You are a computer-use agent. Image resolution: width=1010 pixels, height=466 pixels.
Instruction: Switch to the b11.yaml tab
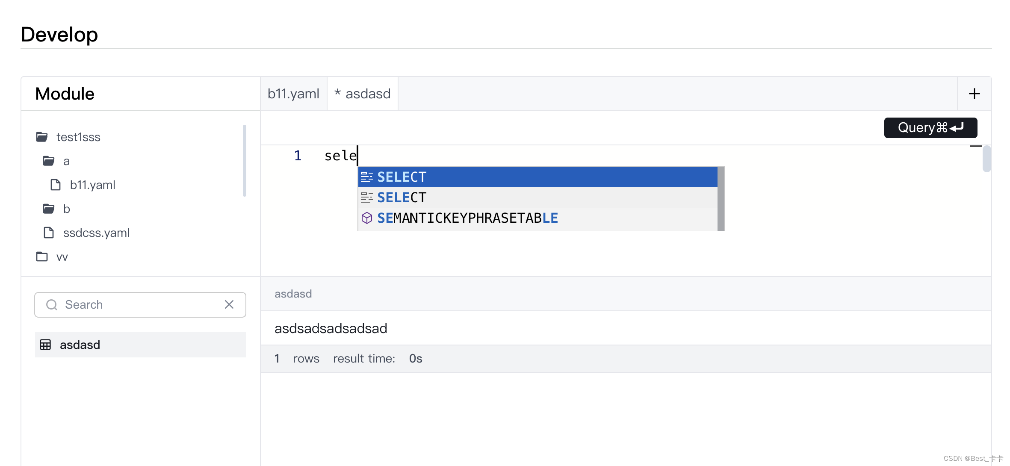tap(293, 94)
